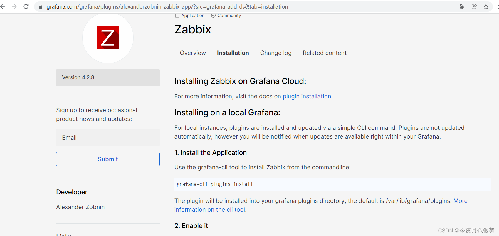Reload the page with the refresh icon

[26, 6]
